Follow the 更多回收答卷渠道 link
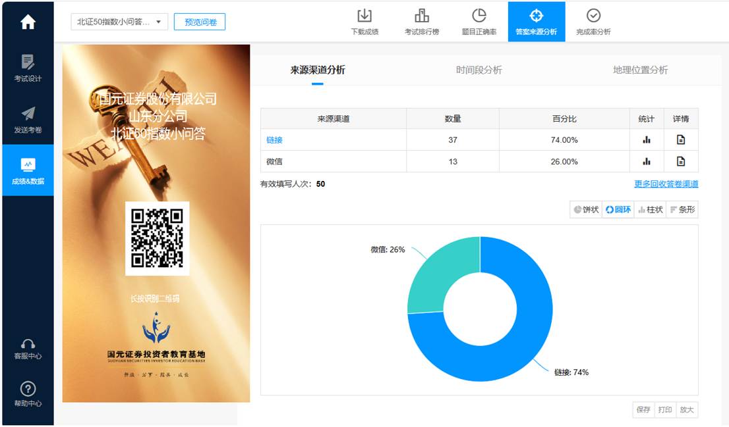 (x=666, y=184)
